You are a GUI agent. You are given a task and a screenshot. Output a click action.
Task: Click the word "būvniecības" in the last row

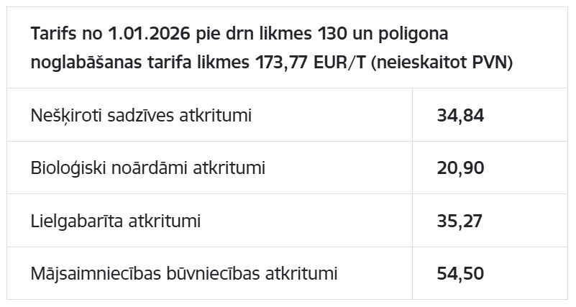pyautogui.click(x=215, y=274)
